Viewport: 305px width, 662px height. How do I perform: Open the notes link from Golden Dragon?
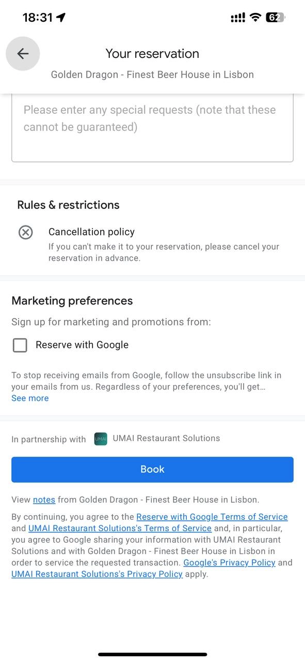point(44,500)
